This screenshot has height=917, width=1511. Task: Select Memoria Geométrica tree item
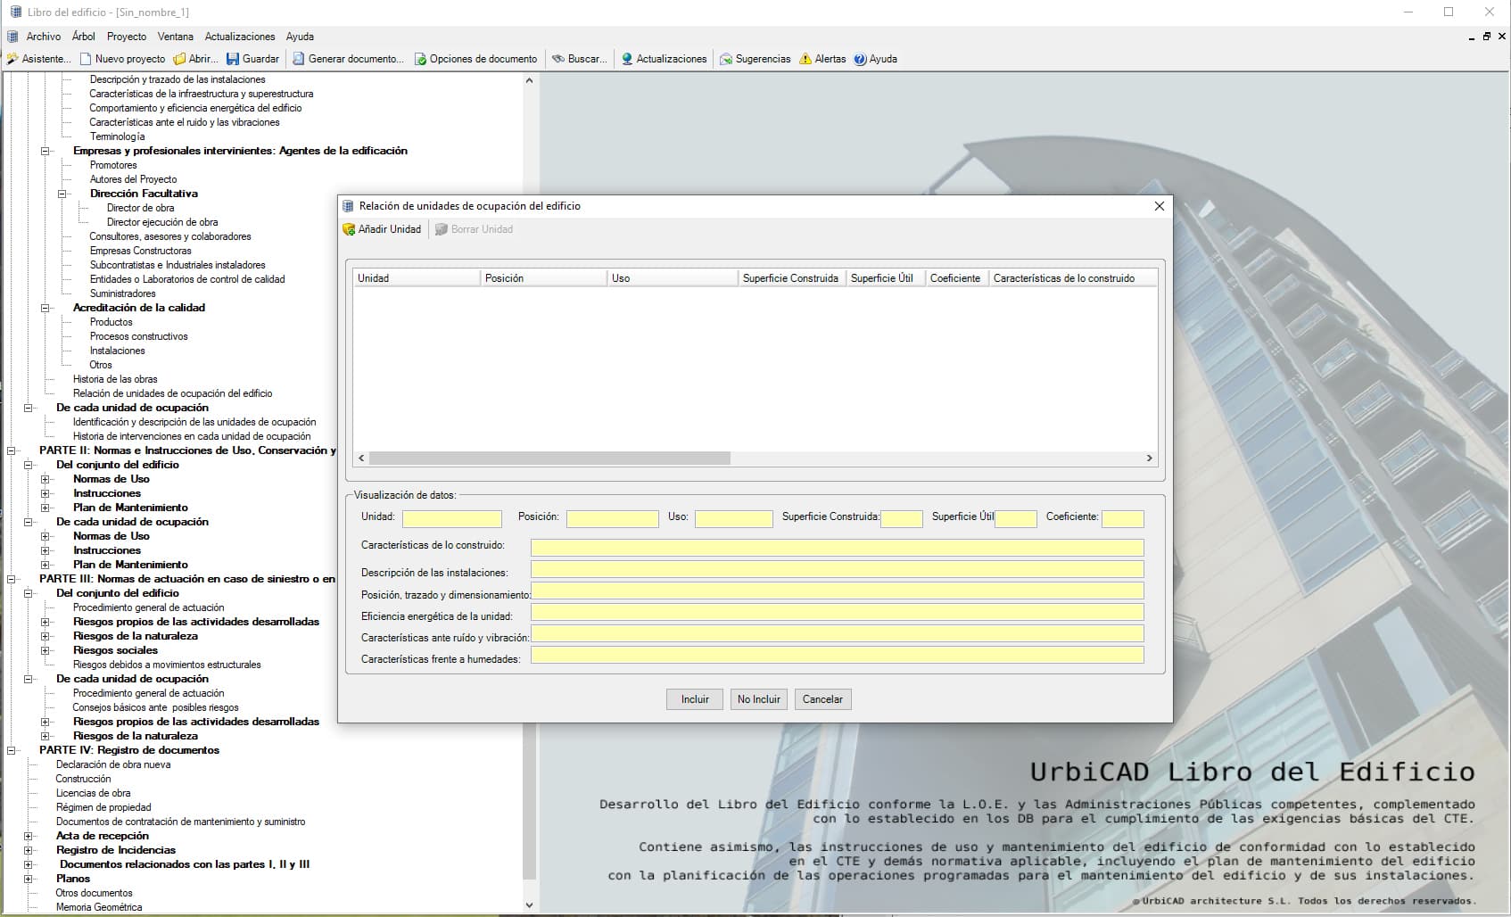98,907
